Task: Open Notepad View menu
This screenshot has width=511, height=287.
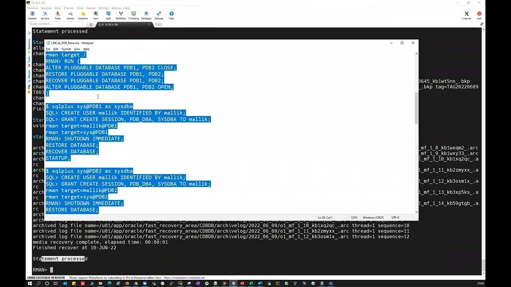Action: [77, 49]
